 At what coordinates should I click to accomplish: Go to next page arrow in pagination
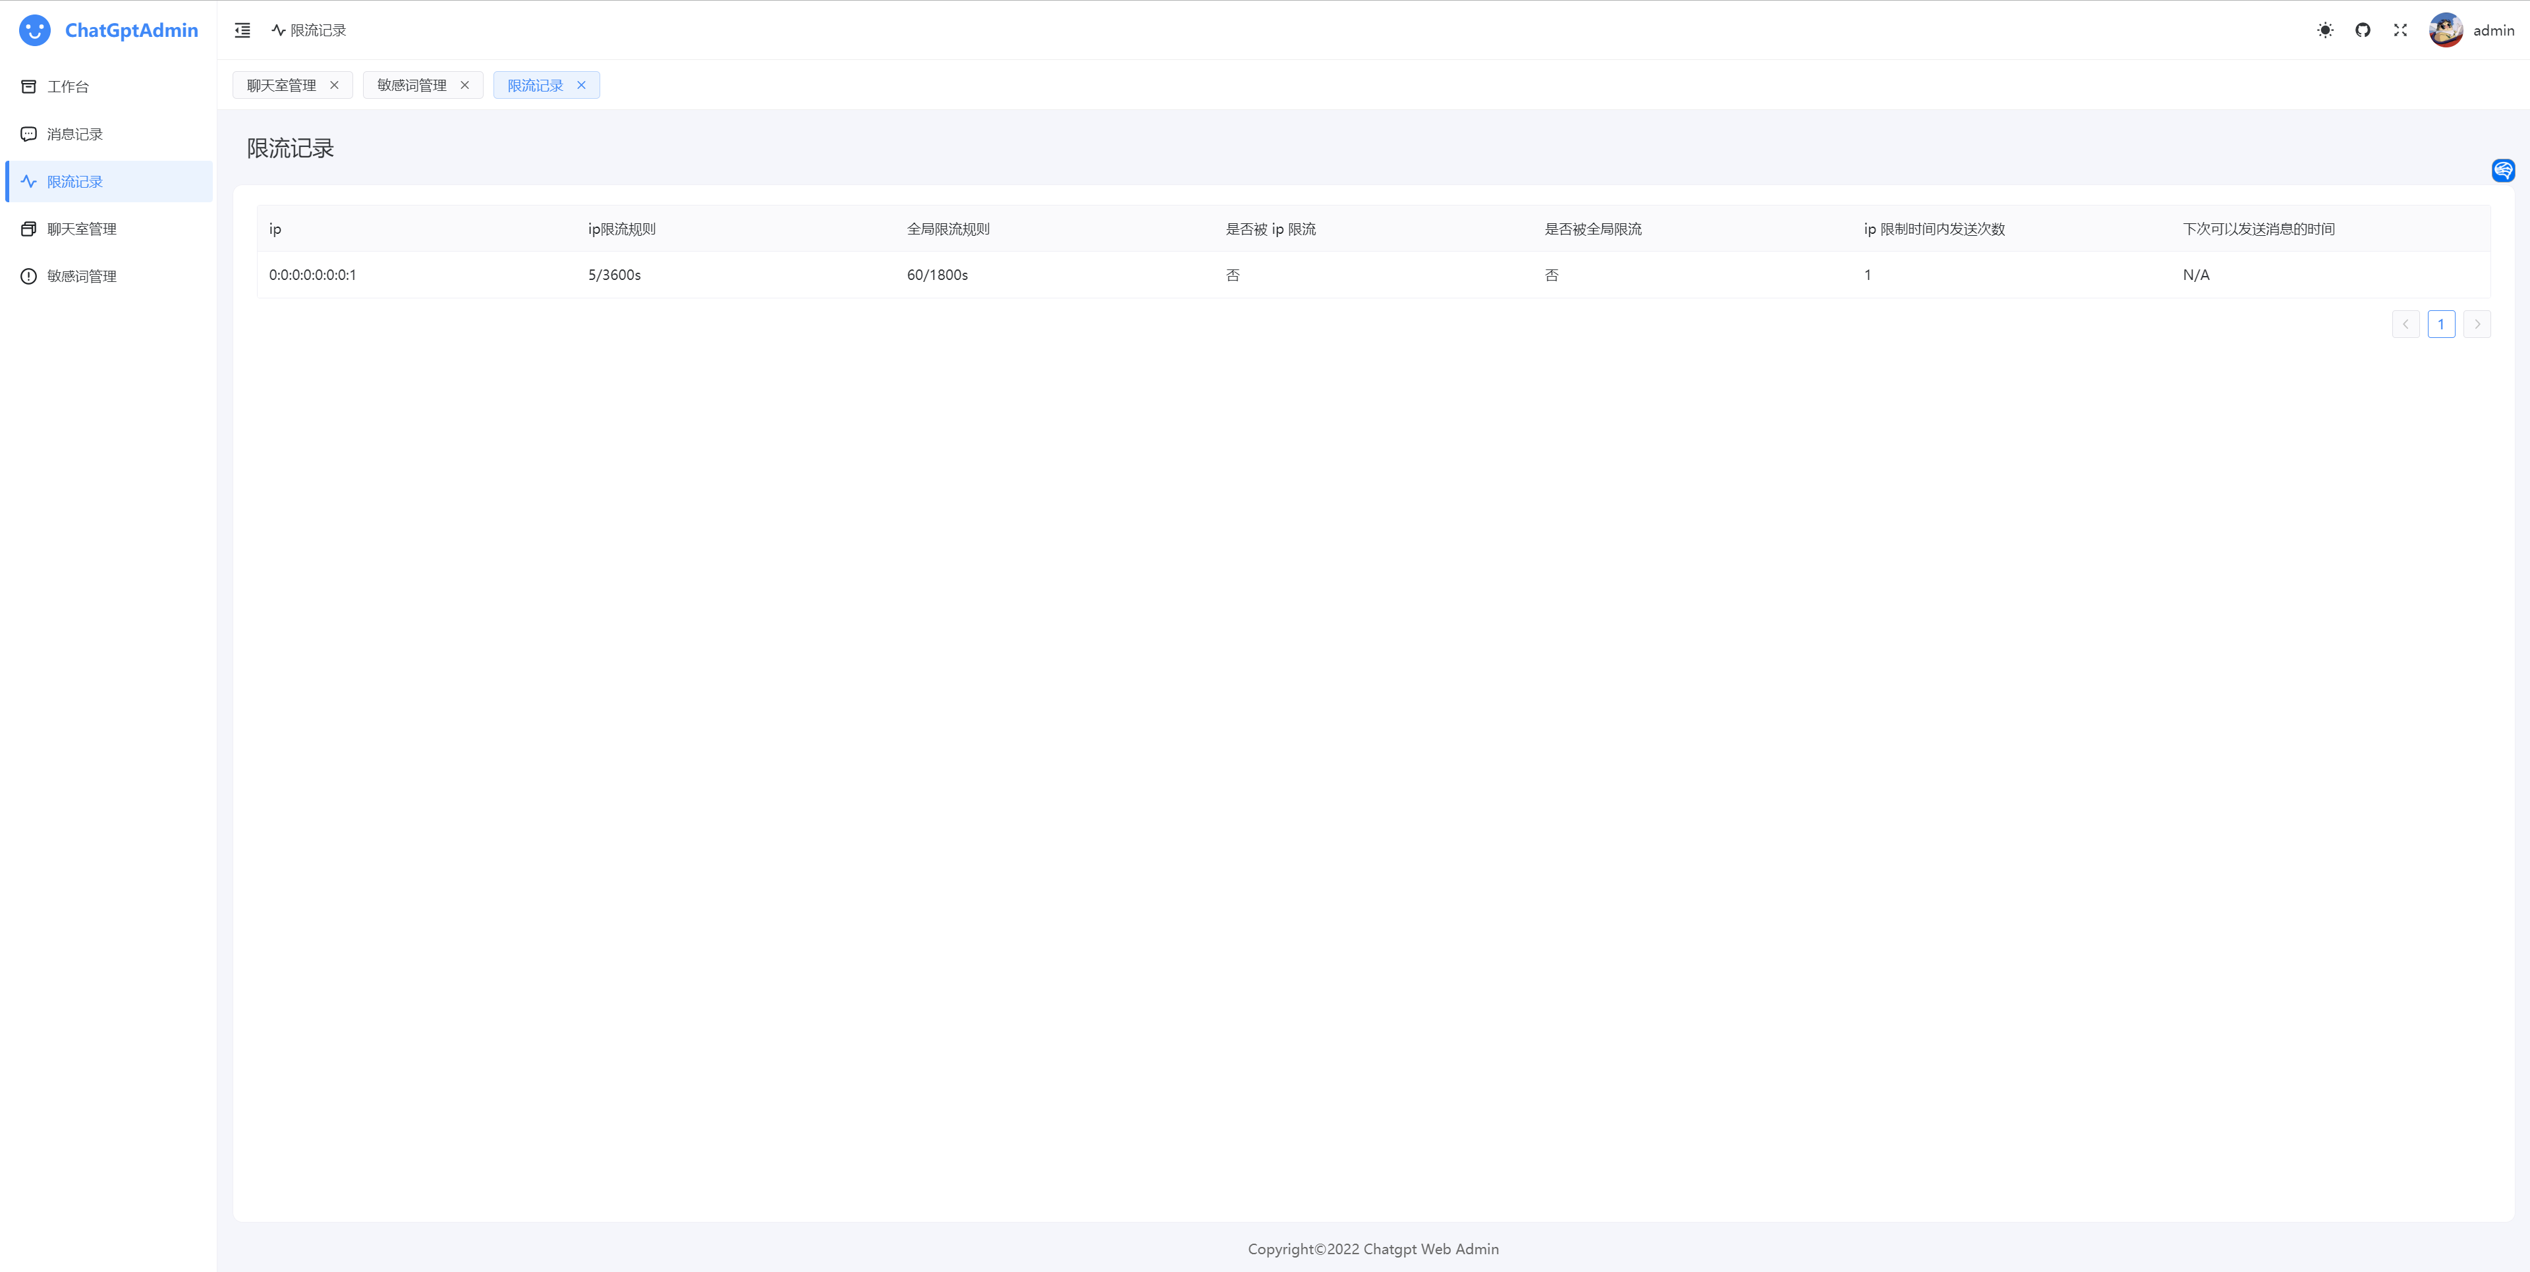2476,324
